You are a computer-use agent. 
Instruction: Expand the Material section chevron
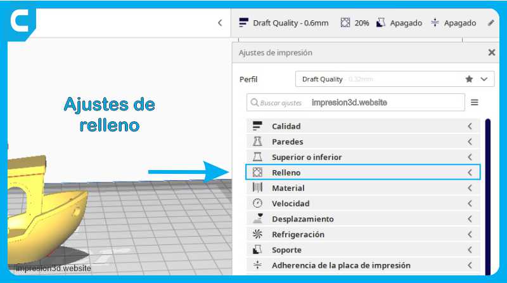[x=470, y=188]
